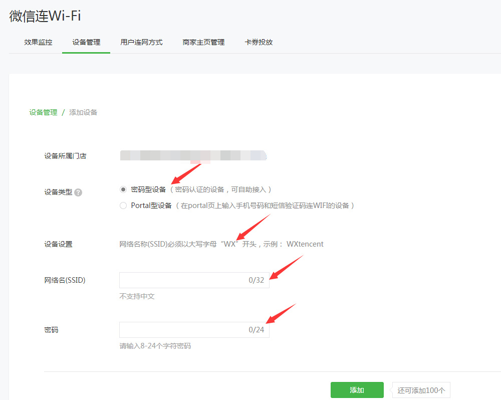501x400 pixels.
Task: Click the 添加设备 breadcrumb text
Action: tap(83, 112)
